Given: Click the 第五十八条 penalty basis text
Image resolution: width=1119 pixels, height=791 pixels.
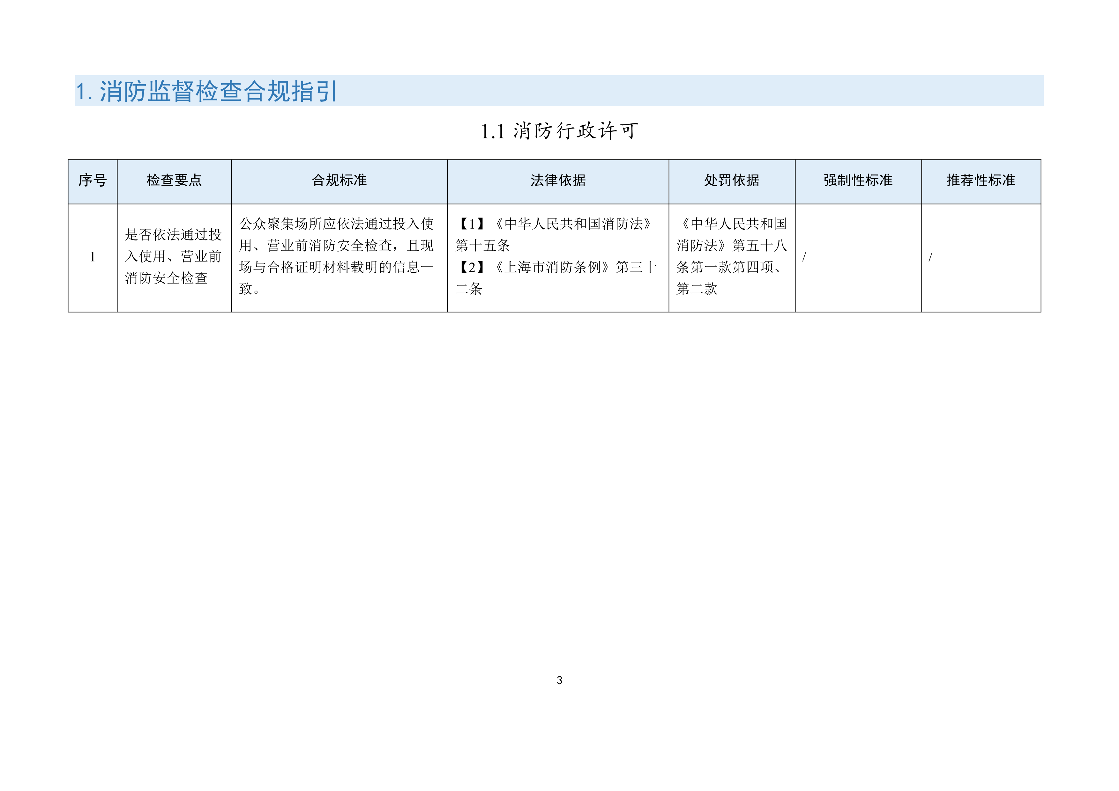Looking at the screenshot, I should (759, 246).
